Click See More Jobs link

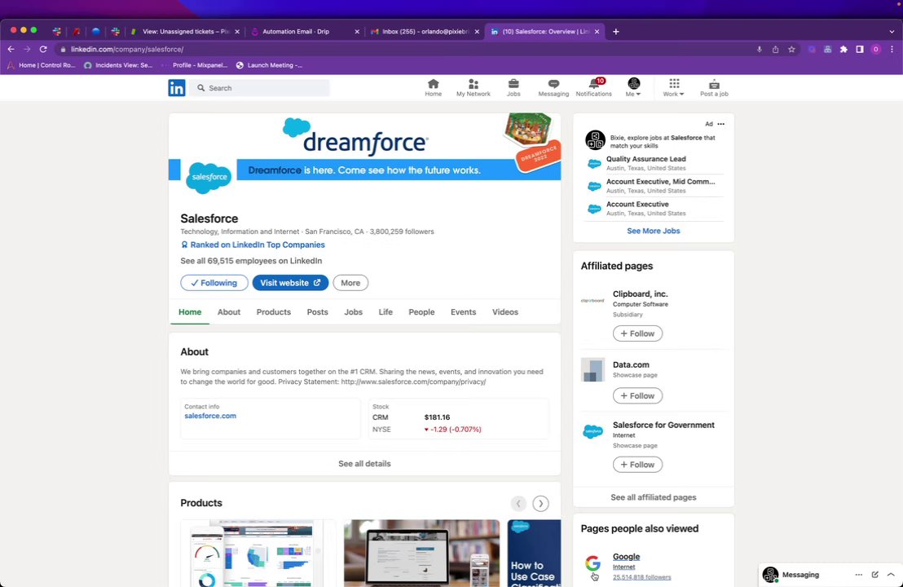tap(653, 231)
